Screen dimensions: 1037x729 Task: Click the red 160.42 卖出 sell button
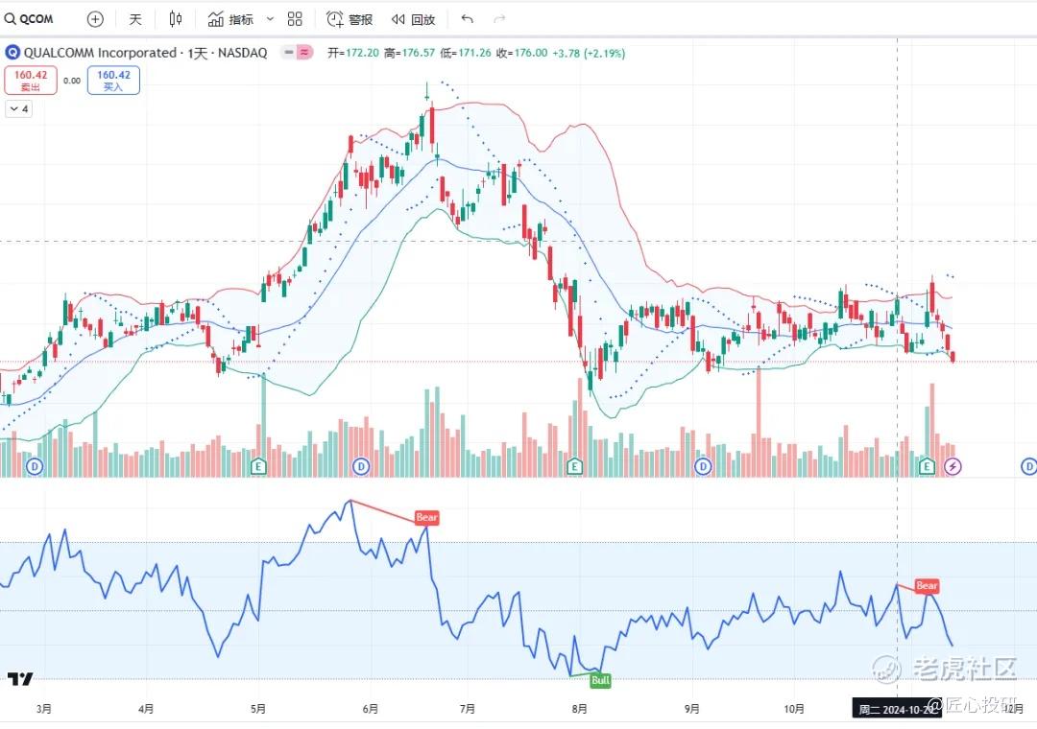point(31,80)
